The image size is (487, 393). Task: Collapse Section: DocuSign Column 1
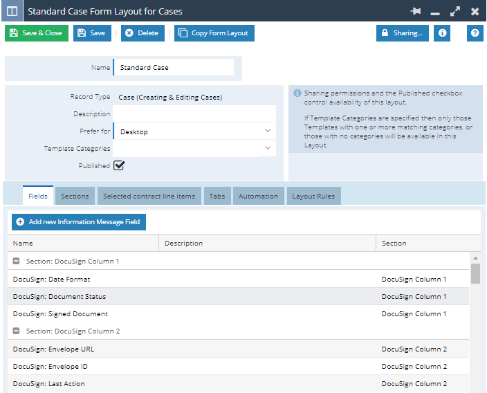tap(16, 262)
